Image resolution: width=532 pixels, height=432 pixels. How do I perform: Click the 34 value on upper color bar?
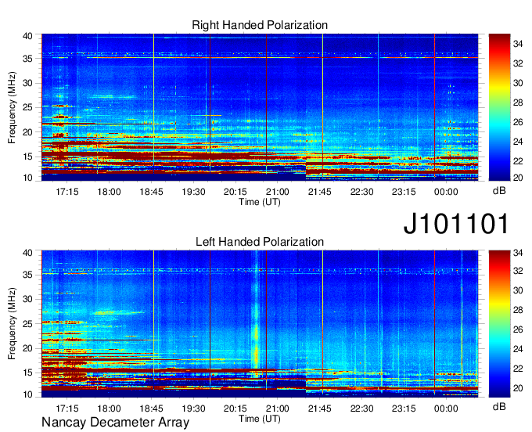tap(518, 44)
